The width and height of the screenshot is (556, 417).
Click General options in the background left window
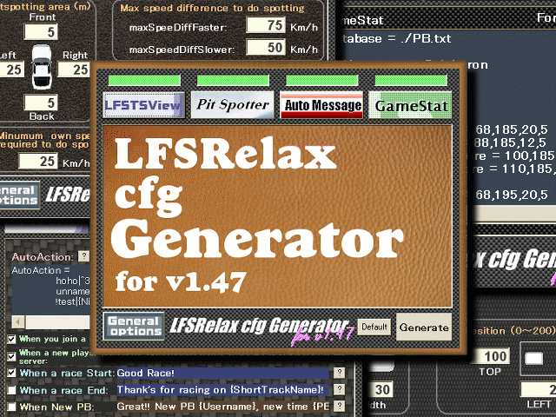19,195
